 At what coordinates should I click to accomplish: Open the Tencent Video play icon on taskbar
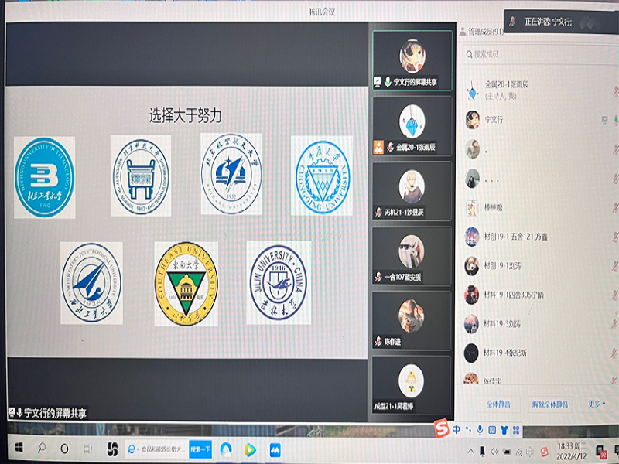[x=250, y=450]
